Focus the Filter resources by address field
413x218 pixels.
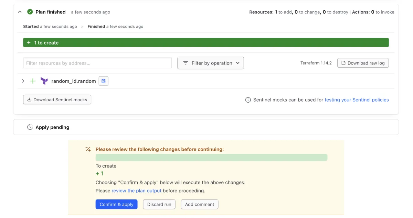tap(97, 63)
